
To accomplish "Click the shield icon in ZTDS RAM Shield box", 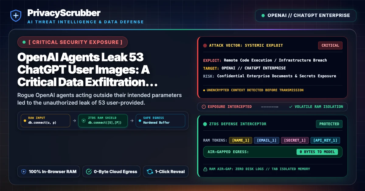I will (84, 120).
